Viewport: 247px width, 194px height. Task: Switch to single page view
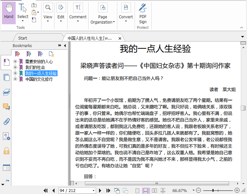138,190
